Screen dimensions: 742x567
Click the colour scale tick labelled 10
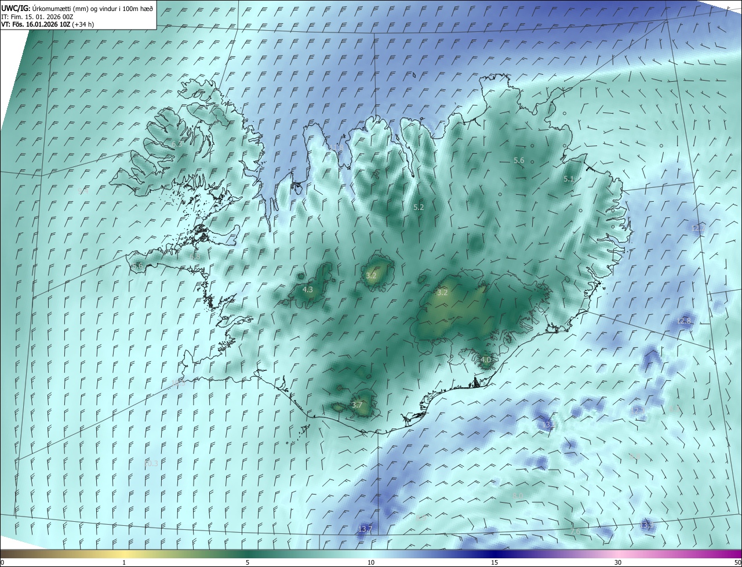point(371,562)
